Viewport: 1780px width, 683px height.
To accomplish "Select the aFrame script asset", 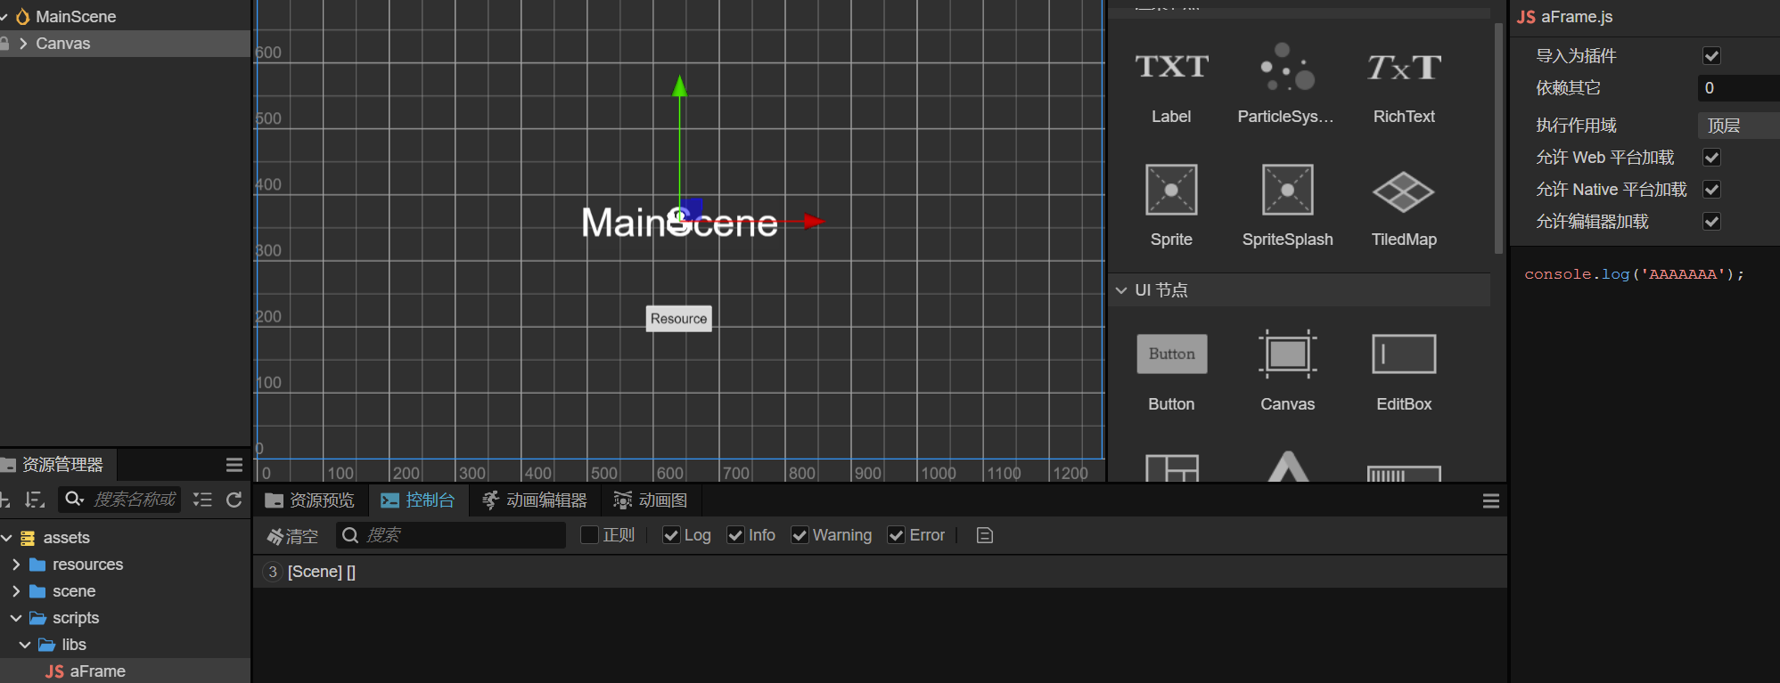I will pos(125,671).
